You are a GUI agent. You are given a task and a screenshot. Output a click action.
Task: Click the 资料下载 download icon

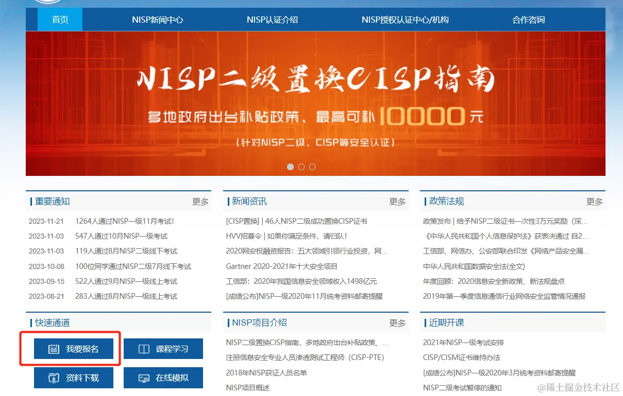point(54,378)
